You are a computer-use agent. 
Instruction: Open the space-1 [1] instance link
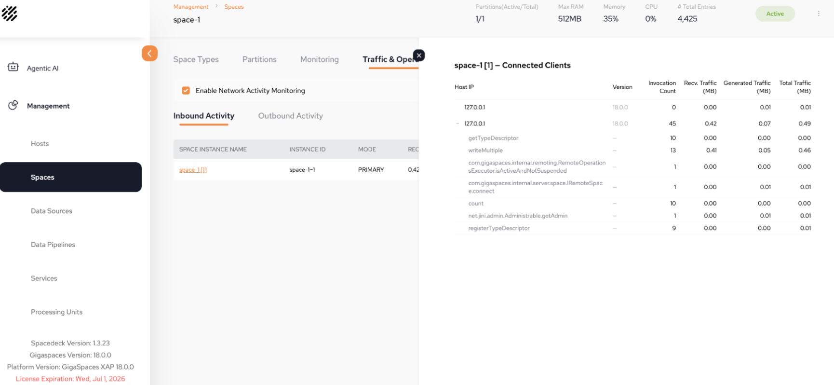(x=193, y=170)
